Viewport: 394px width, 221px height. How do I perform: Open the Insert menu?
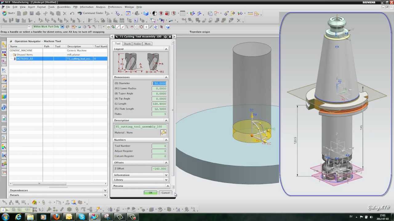pyautogui.click(x=31, y=7)
